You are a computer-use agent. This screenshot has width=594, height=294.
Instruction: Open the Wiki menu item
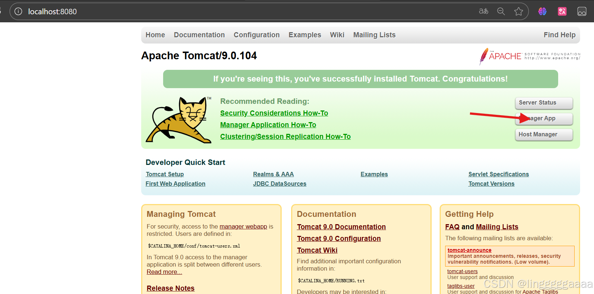pos(337,35)
